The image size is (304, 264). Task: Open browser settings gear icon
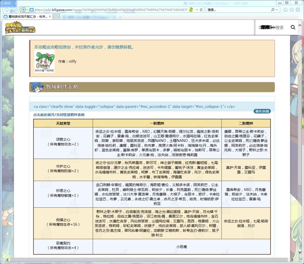(298, 10)
